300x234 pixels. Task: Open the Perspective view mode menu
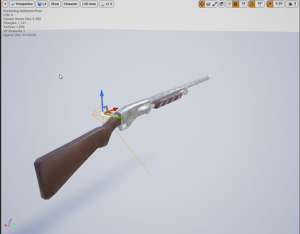coord(22,4)
